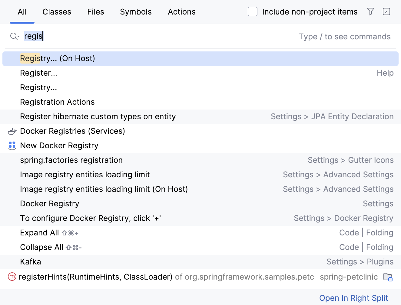The height and width of the screenshot is (305, 401).
Task: Click the search magnifier history icon
Action: (15, 36)
